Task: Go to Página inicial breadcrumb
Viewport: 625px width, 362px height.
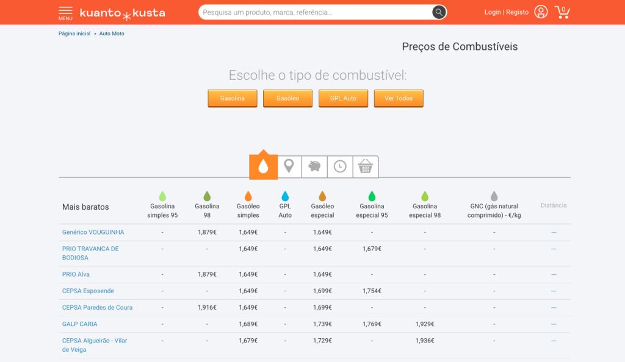Action: [x=74, y=34]
